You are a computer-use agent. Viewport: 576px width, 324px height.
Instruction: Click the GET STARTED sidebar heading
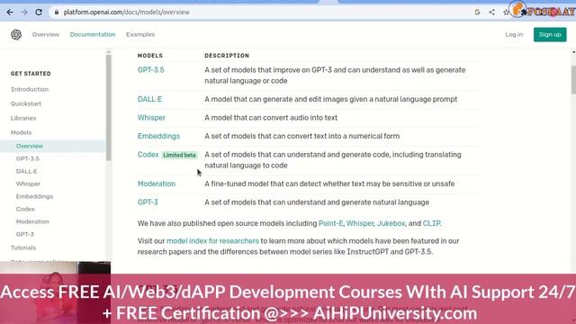(x=31, y=74)
